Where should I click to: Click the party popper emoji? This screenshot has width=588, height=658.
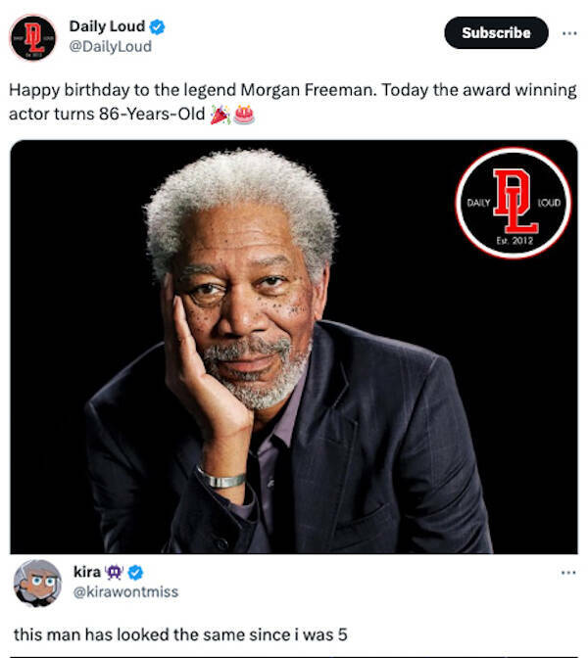point(220,114)
